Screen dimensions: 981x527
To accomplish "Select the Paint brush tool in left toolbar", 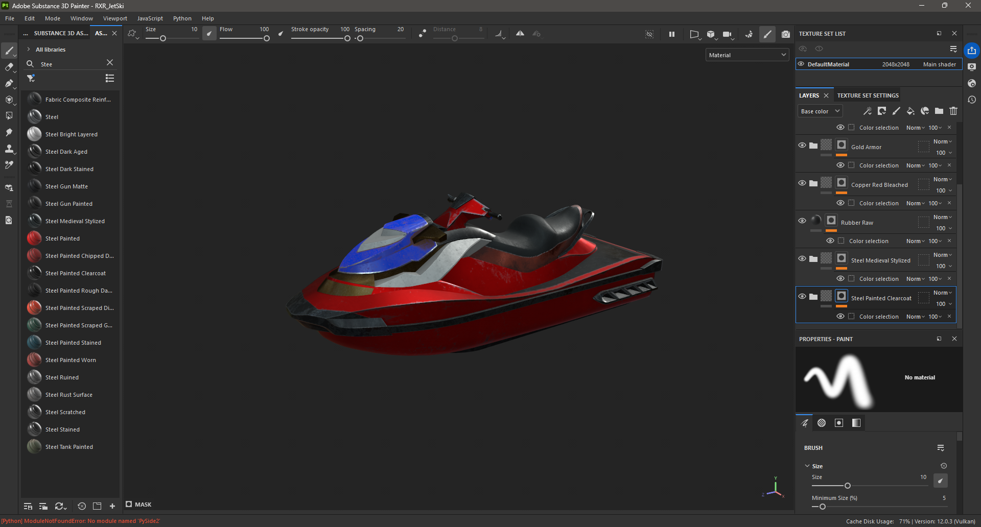I will coord(9,51).
